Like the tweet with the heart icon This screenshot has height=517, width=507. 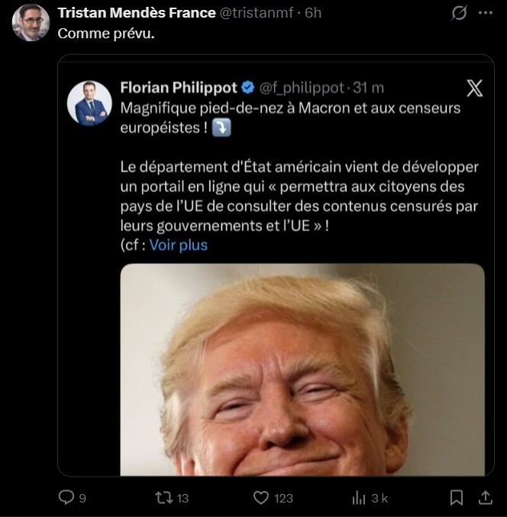pos(261,497)
